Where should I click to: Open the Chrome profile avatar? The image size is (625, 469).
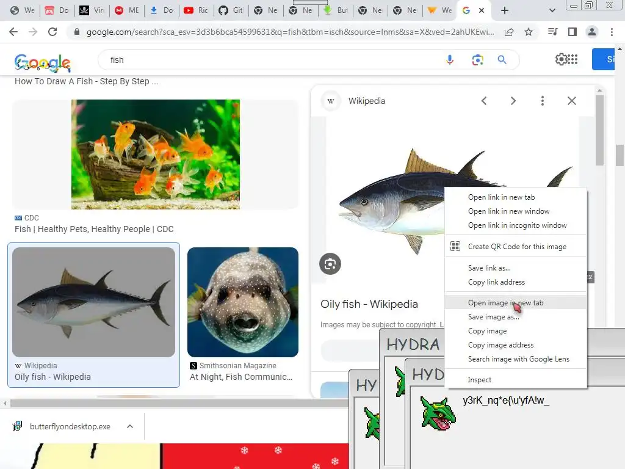592,32
